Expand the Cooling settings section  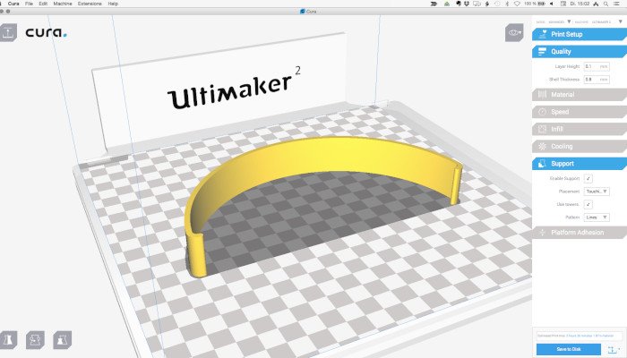point(580,146)
